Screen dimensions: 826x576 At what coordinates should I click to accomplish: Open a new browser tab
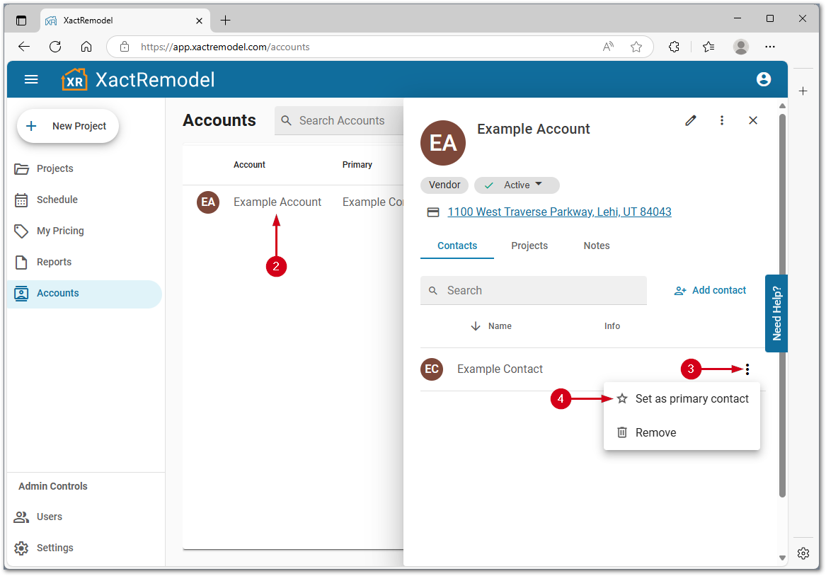tap(226, 21)
